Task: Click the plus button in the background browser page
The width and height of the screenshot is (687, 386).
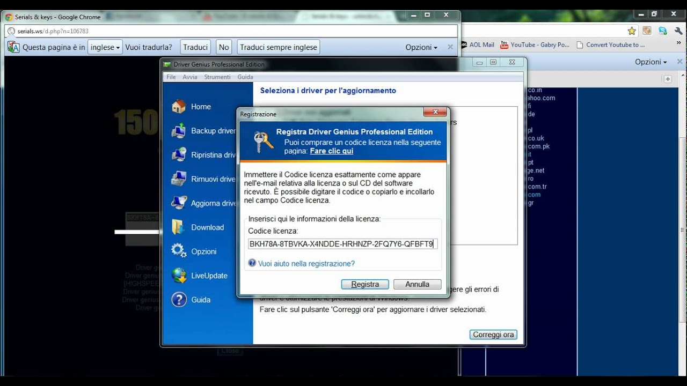Action: [x=668, y=79]
